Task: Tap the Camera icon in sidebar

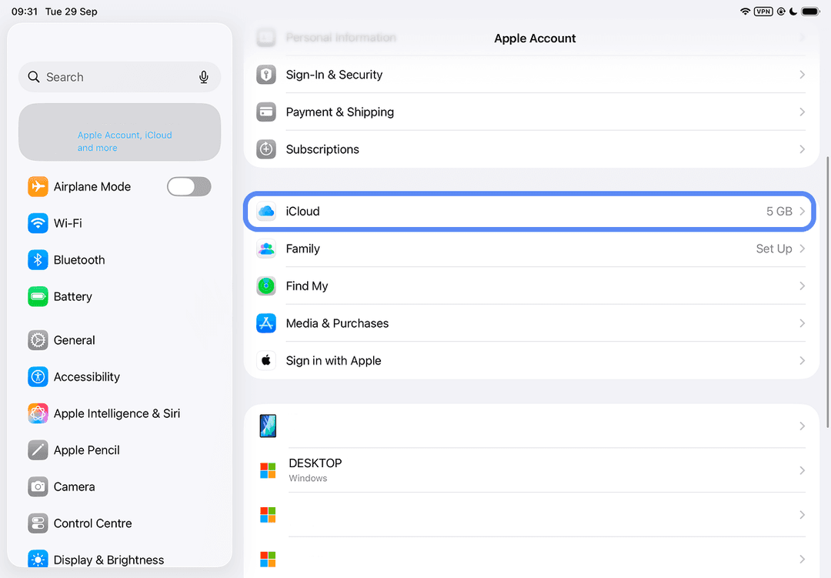Action: click(x=38, y=486)
